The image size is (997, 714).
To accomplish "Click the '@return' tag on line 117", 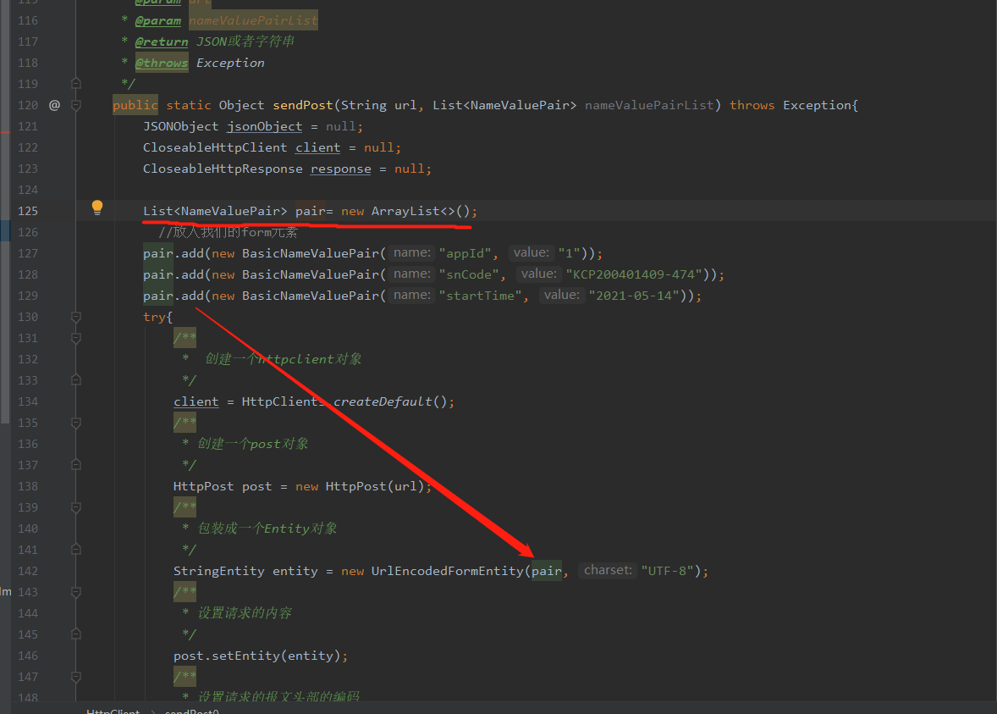I will 162,42.
